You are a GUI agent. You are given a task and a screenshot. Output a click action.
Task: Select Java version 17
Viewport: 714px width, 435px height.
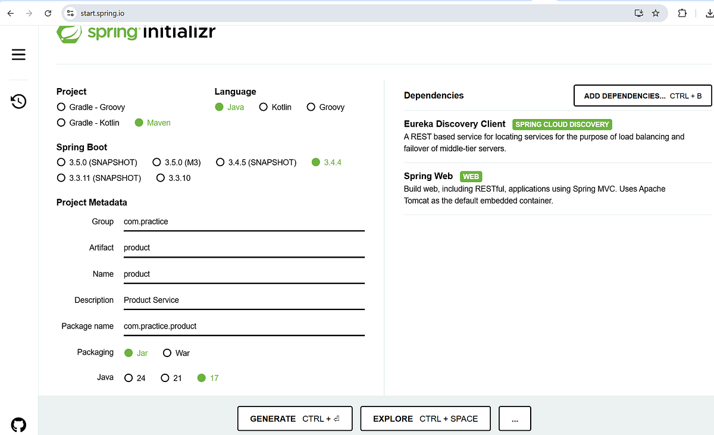208,378
